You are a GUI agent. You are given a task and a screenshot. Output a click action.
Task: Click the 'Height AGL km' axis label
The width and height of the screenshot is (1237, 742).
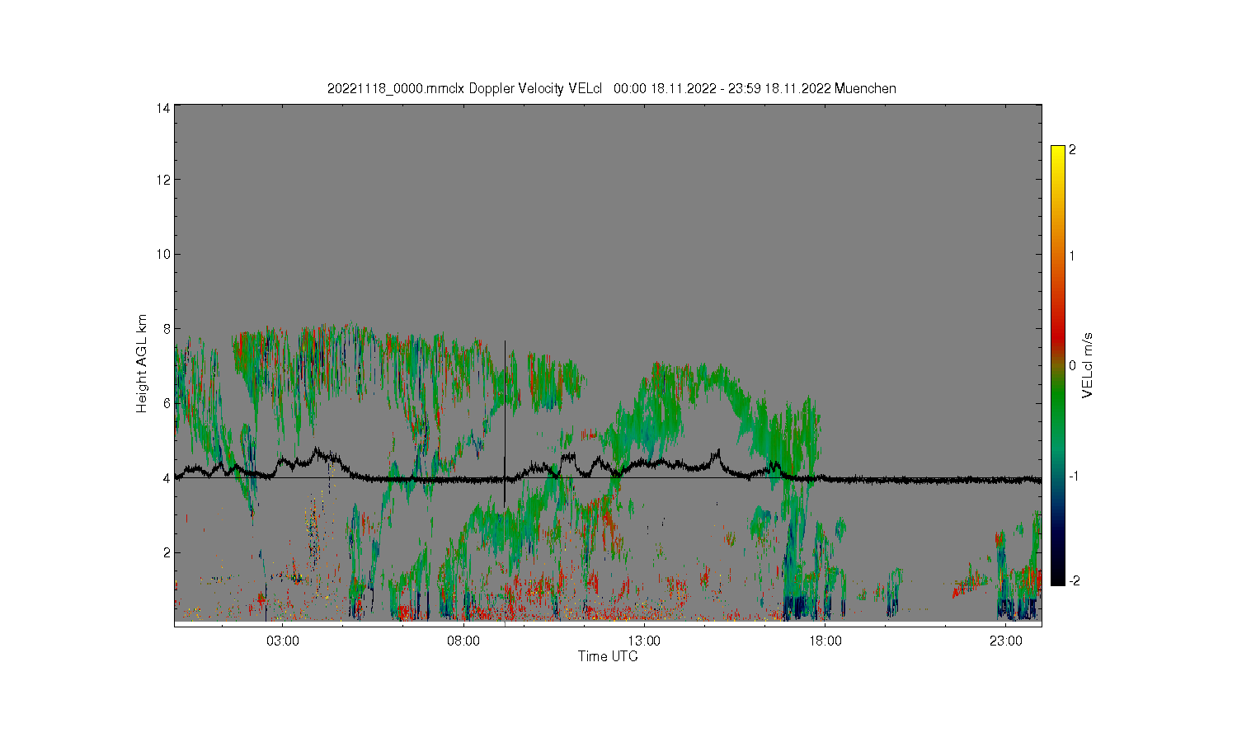[x=142, y=364]
